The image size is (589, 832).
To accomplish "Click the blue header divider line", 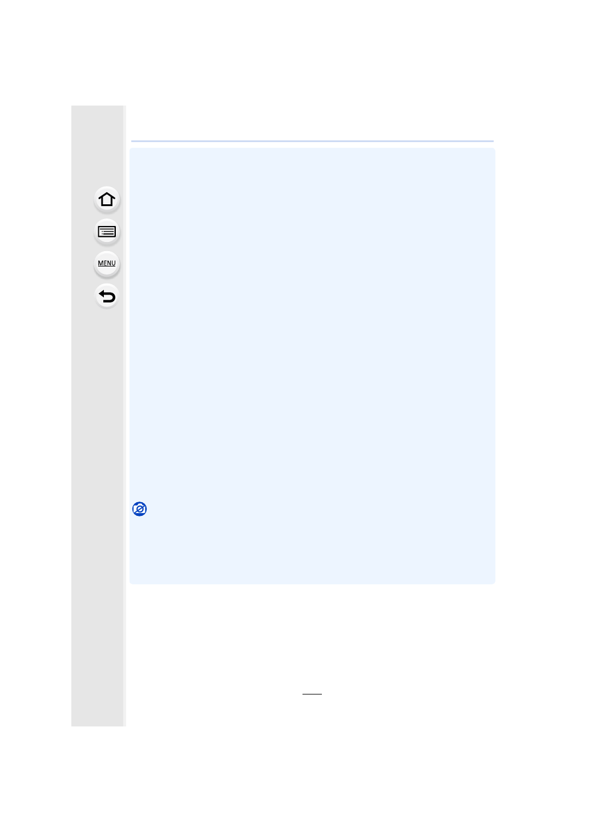I will (312, 141).
